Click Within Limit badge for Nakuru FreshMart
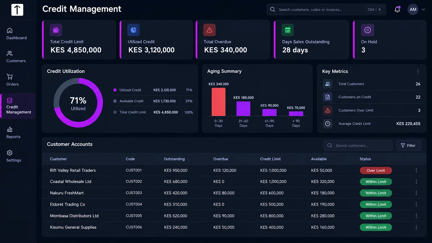 (376, 193)
